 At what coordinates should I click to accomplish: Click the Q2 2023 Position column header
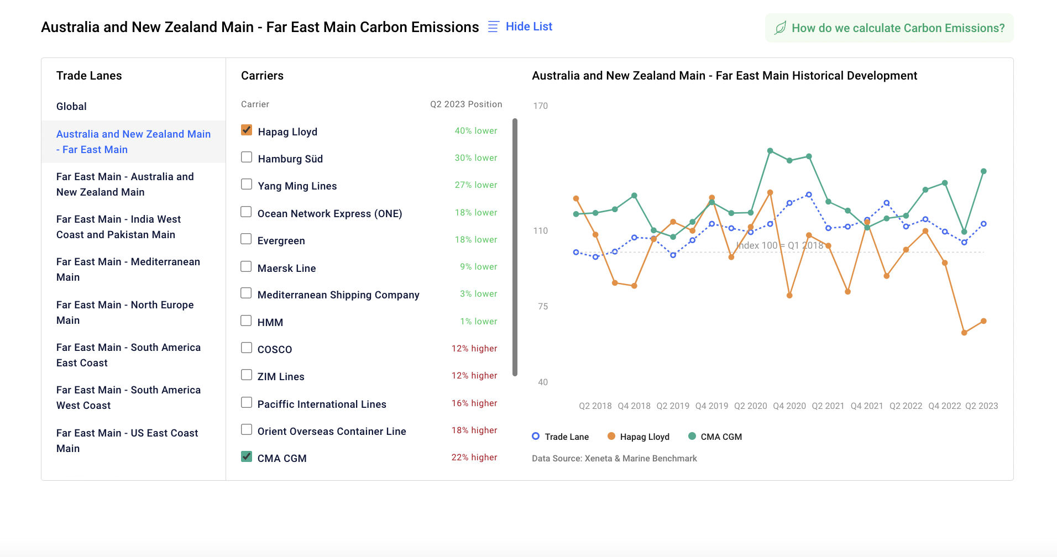tap(466, 104)
